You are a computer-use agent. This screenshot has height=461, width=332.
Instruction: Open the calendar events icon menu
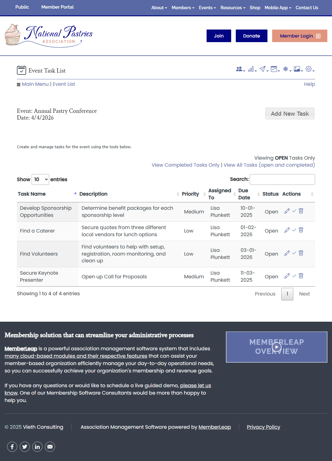click(275, 69)
